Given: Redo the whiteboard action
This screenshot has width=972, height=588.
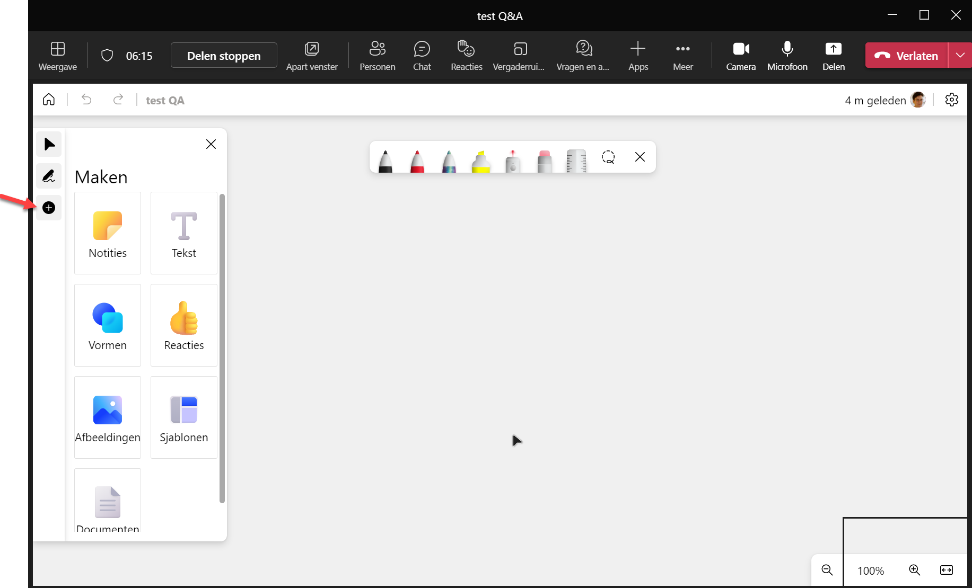Looking at the screenshot, I should coord(118,100).
